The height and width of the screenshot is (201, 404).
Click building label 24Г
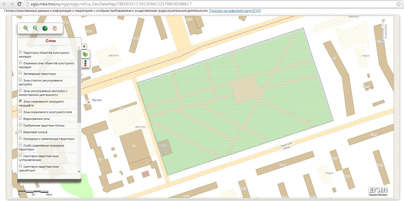click(122, 109)
